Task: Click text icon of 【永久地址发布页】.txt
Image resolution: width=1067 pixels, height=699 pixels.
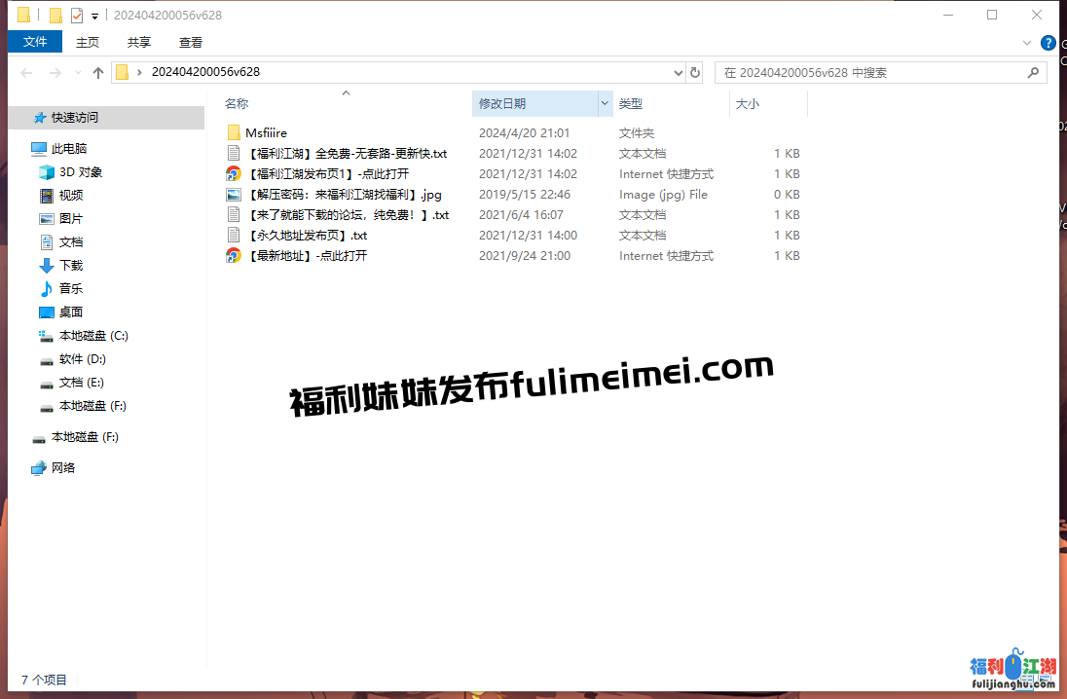Action: [x=234, y=235]
